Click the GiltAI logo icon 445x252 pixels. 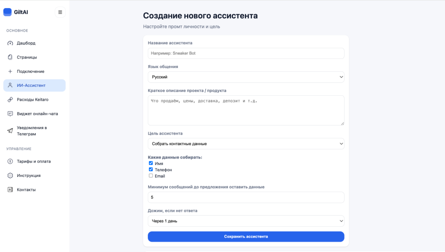coord(7,12)
